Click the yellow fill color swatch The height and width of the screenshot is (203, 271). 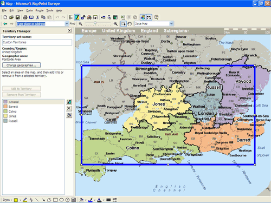pyautogui.click(x=16, y=200)
